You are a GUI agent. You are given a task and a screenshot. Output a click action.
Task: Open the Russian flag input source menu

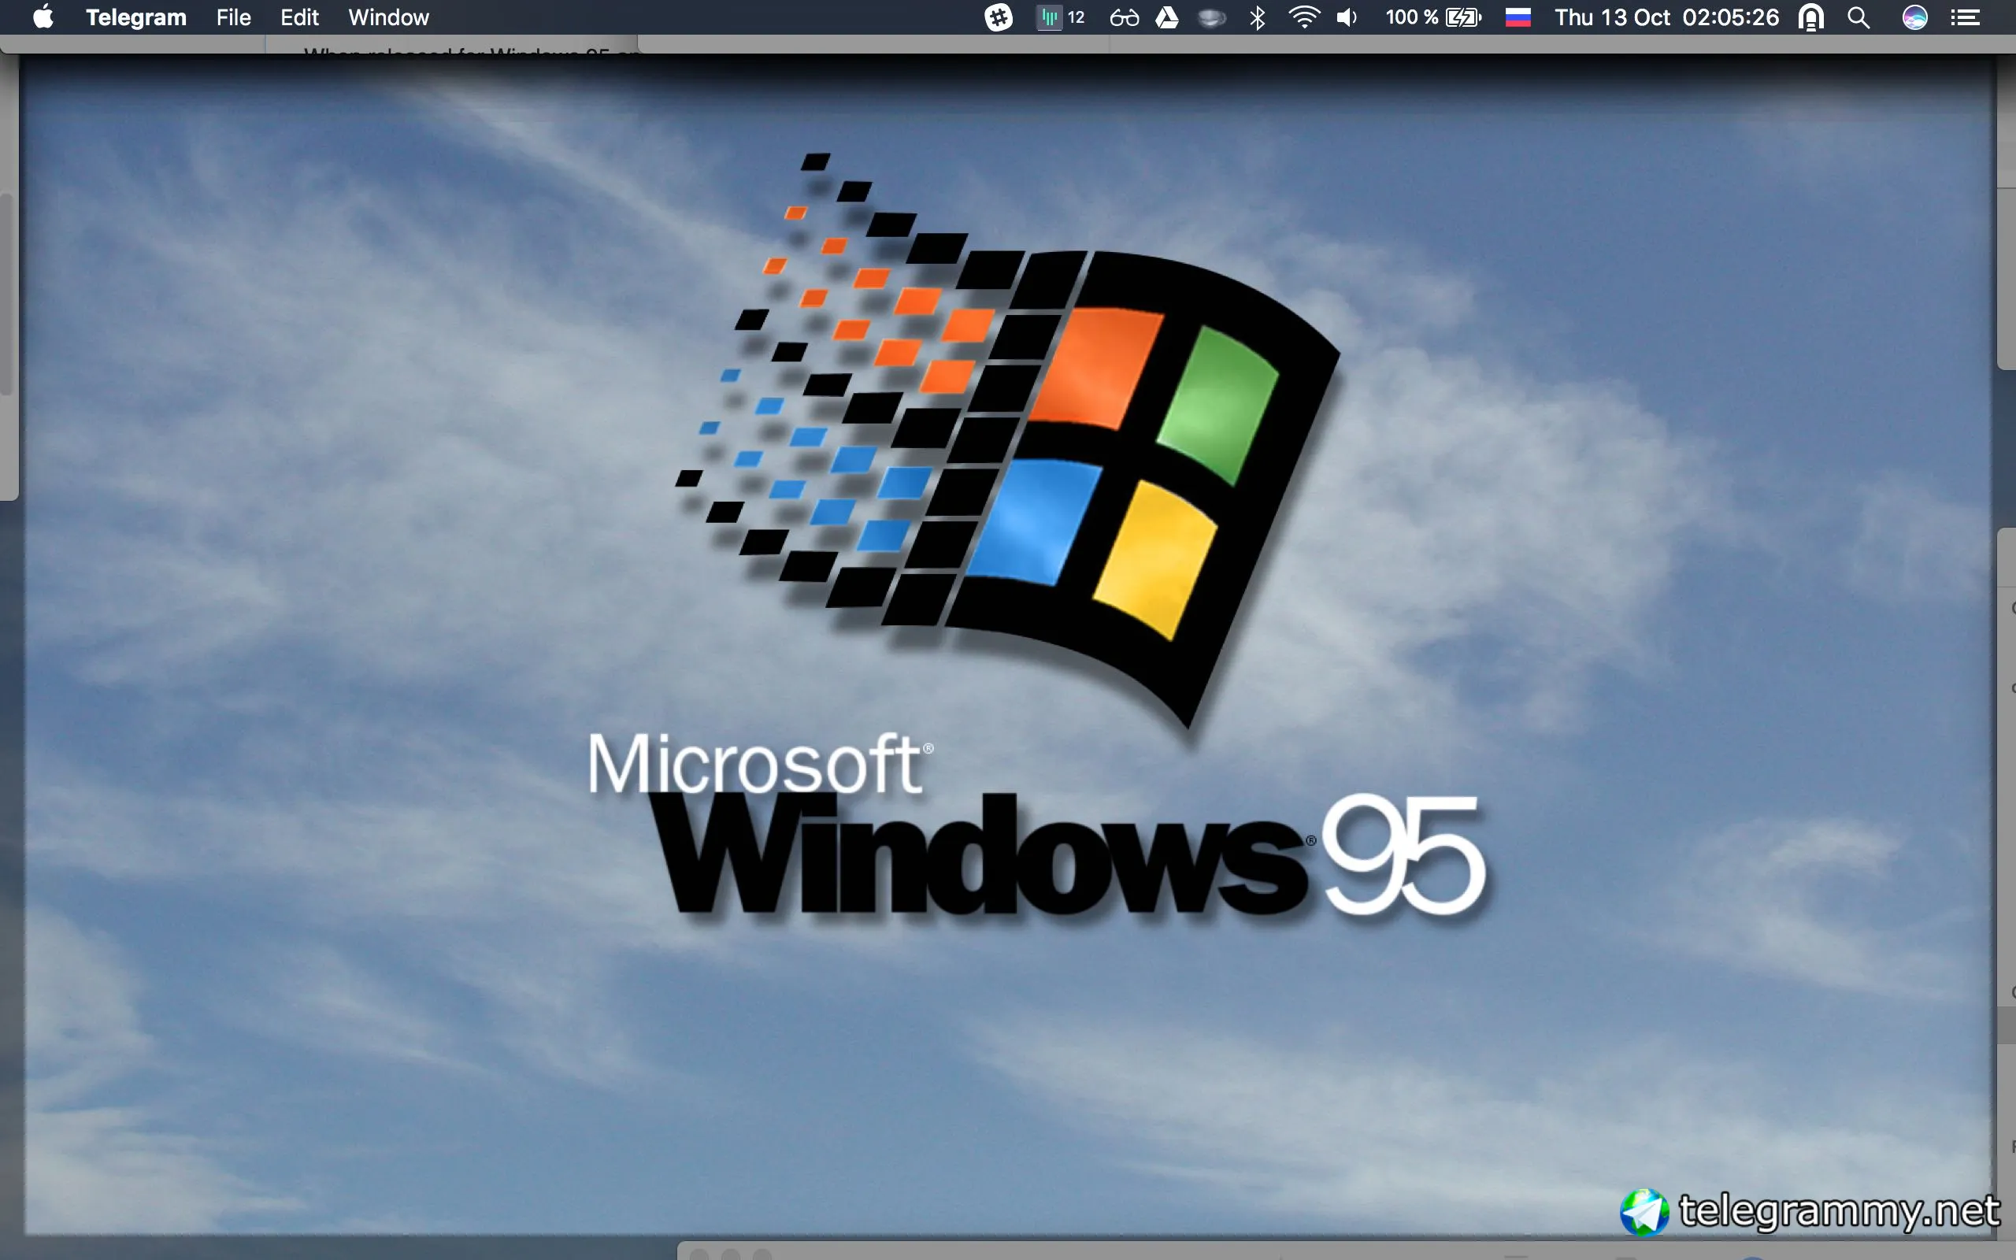pyautogui.click(x=1518, y=17)
